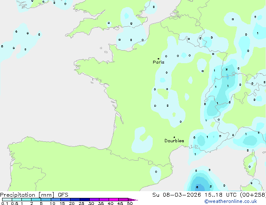Click the '30' legend scale label
Viewport: 266px width, 205px height.
tap(91, 203)
